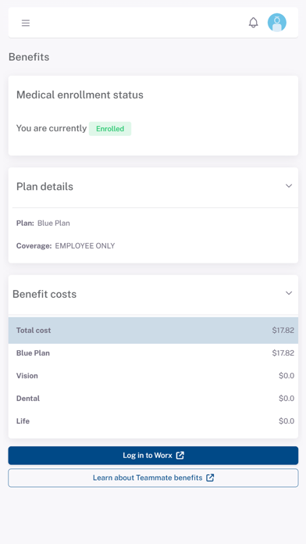This screenshot has height=544, width=306.
Task: Click the Enrolled status badge
Action: coord(110,129)
